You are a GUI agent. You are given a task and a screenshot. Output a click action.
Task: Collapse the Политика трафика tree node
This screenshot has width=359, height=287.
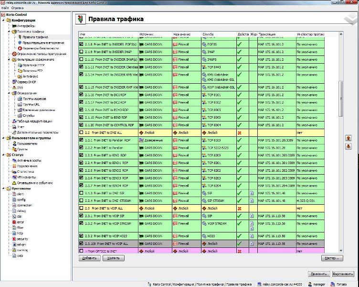pos(9,32)
